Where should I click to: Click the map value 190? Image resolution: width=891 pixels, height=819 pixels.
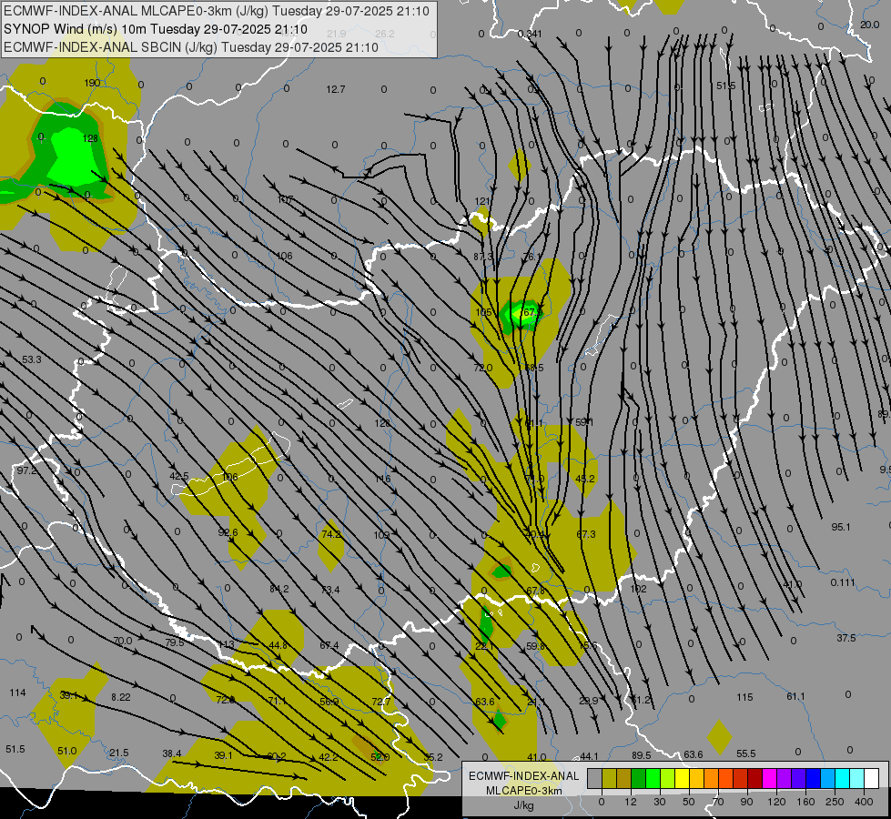pos(92,83)
